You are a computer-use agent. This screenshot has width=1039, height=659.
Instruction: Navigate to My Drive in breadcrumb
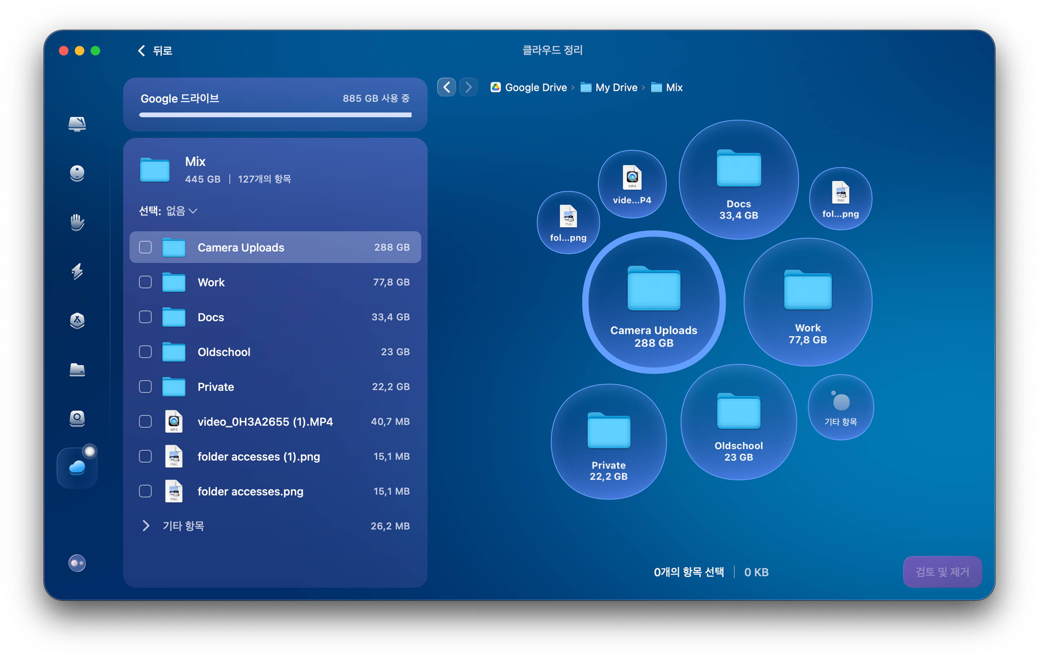click(616, 87)
